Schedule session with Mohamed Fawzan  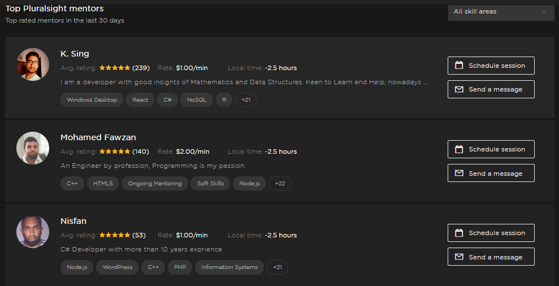pyautogui.click(x=491, y=149)
